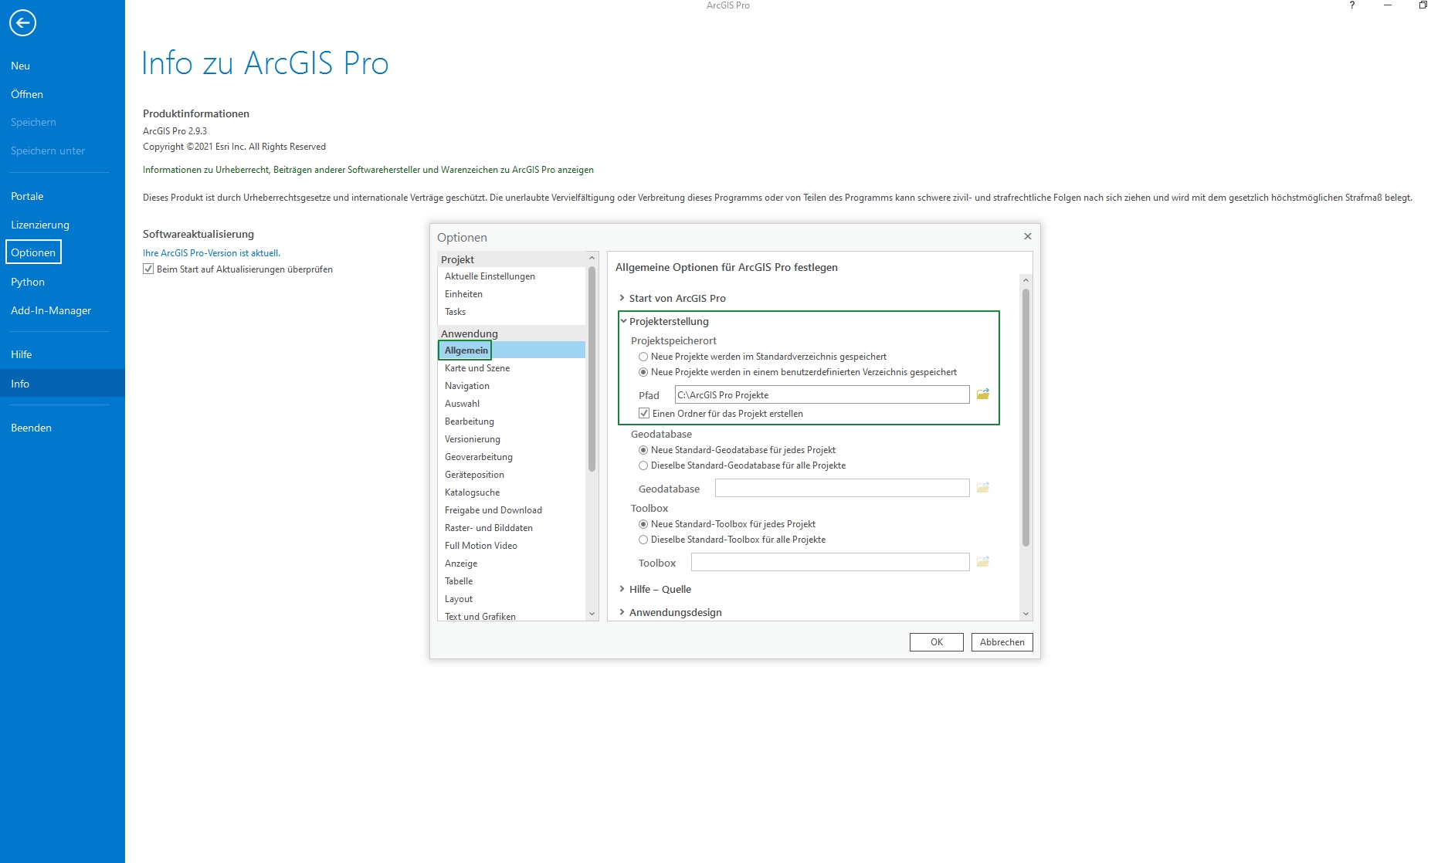Select 'Neue Projekte werden im Standardverzeichnis gespeichert'
Viewport: 1431px width, 863px height.
coord(643,357)
